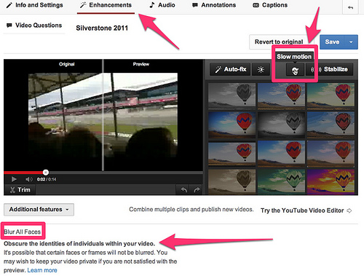Viewport: 364px width, 276px height.
Task: Redo the last edit
Action: [197, 190]
